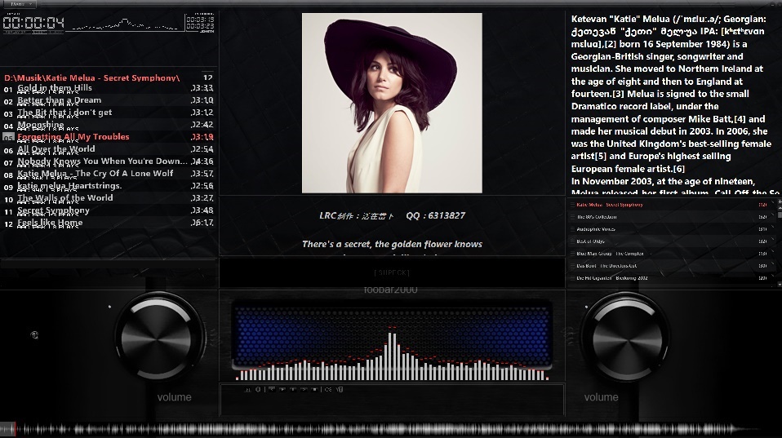Viewport: 782px width, 438px height.
Task: Open the Menu dropdown at top left
Action: tap(22, 3)
